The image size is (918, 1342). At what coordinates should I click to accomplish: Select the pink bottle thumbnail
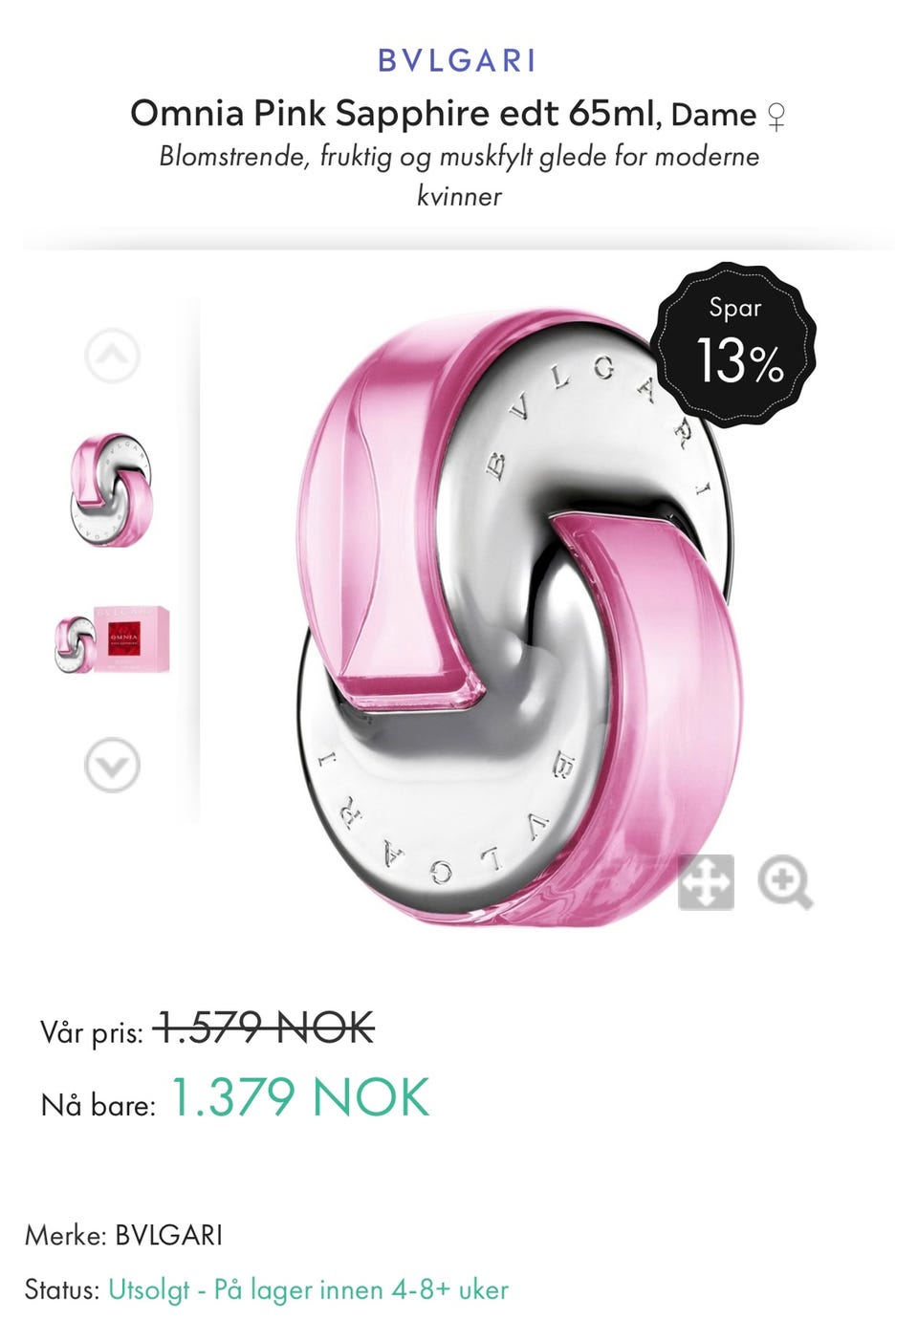pos(111,490)
